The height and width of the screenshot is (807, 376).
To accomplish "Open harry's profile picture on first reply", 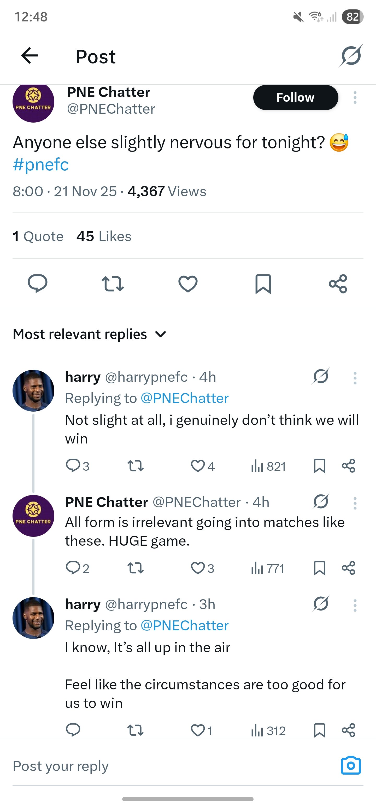I will (33, 391).
